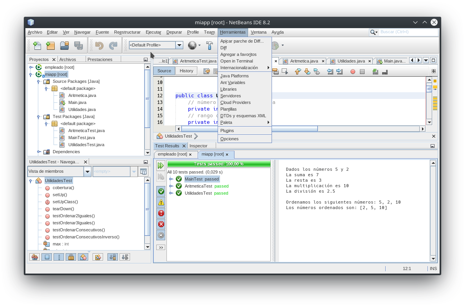465x306 pixels.
Task: Click the Open Project folder icon
Action: click(x=64, y=45)
